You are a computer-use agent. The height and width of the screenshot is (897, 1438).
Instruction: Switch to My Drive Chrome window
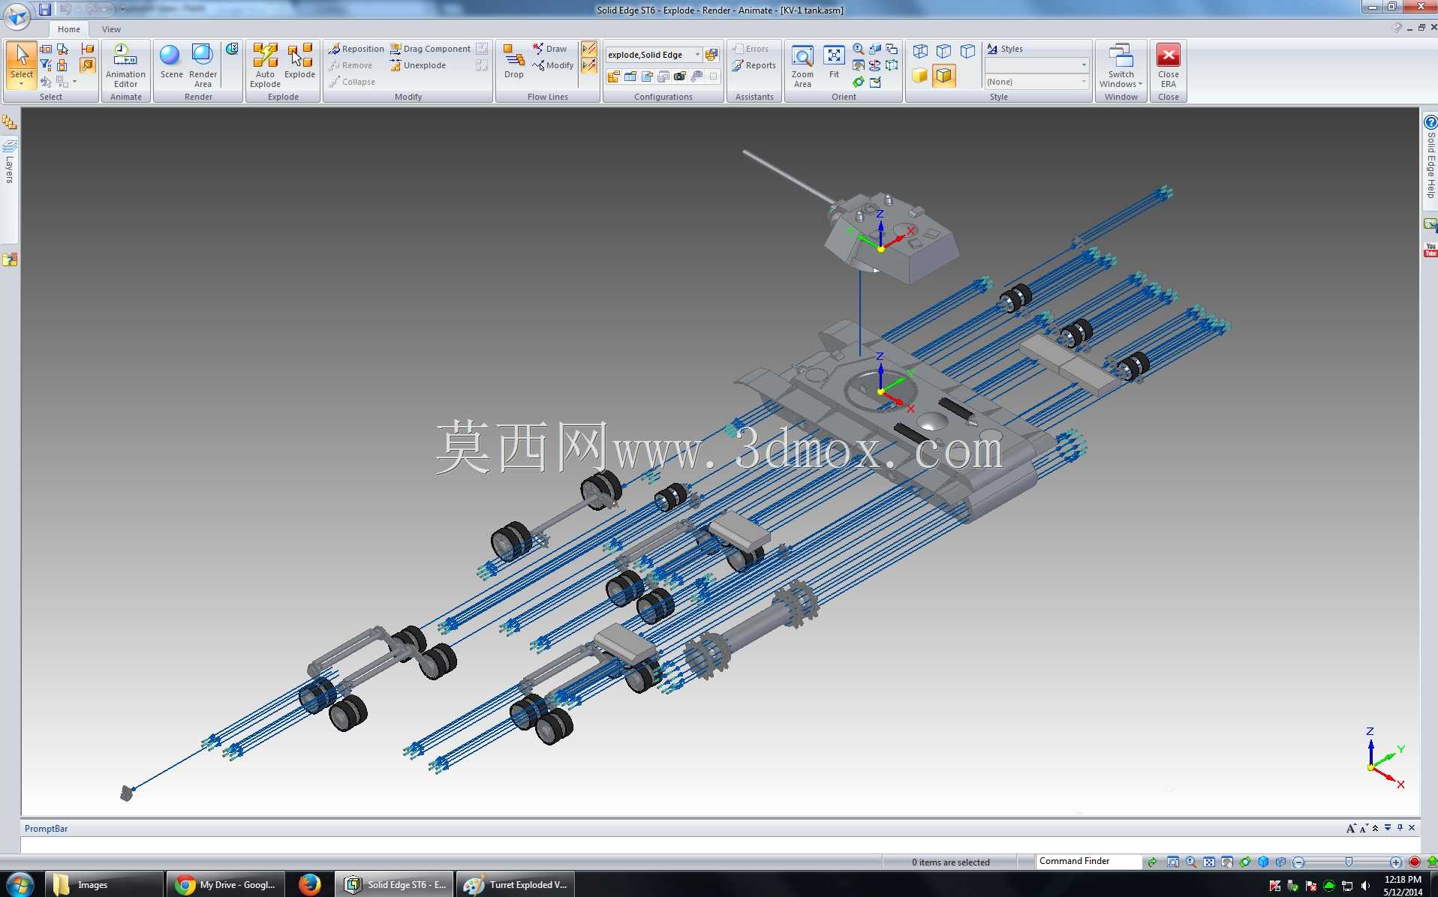pos(226,884)
